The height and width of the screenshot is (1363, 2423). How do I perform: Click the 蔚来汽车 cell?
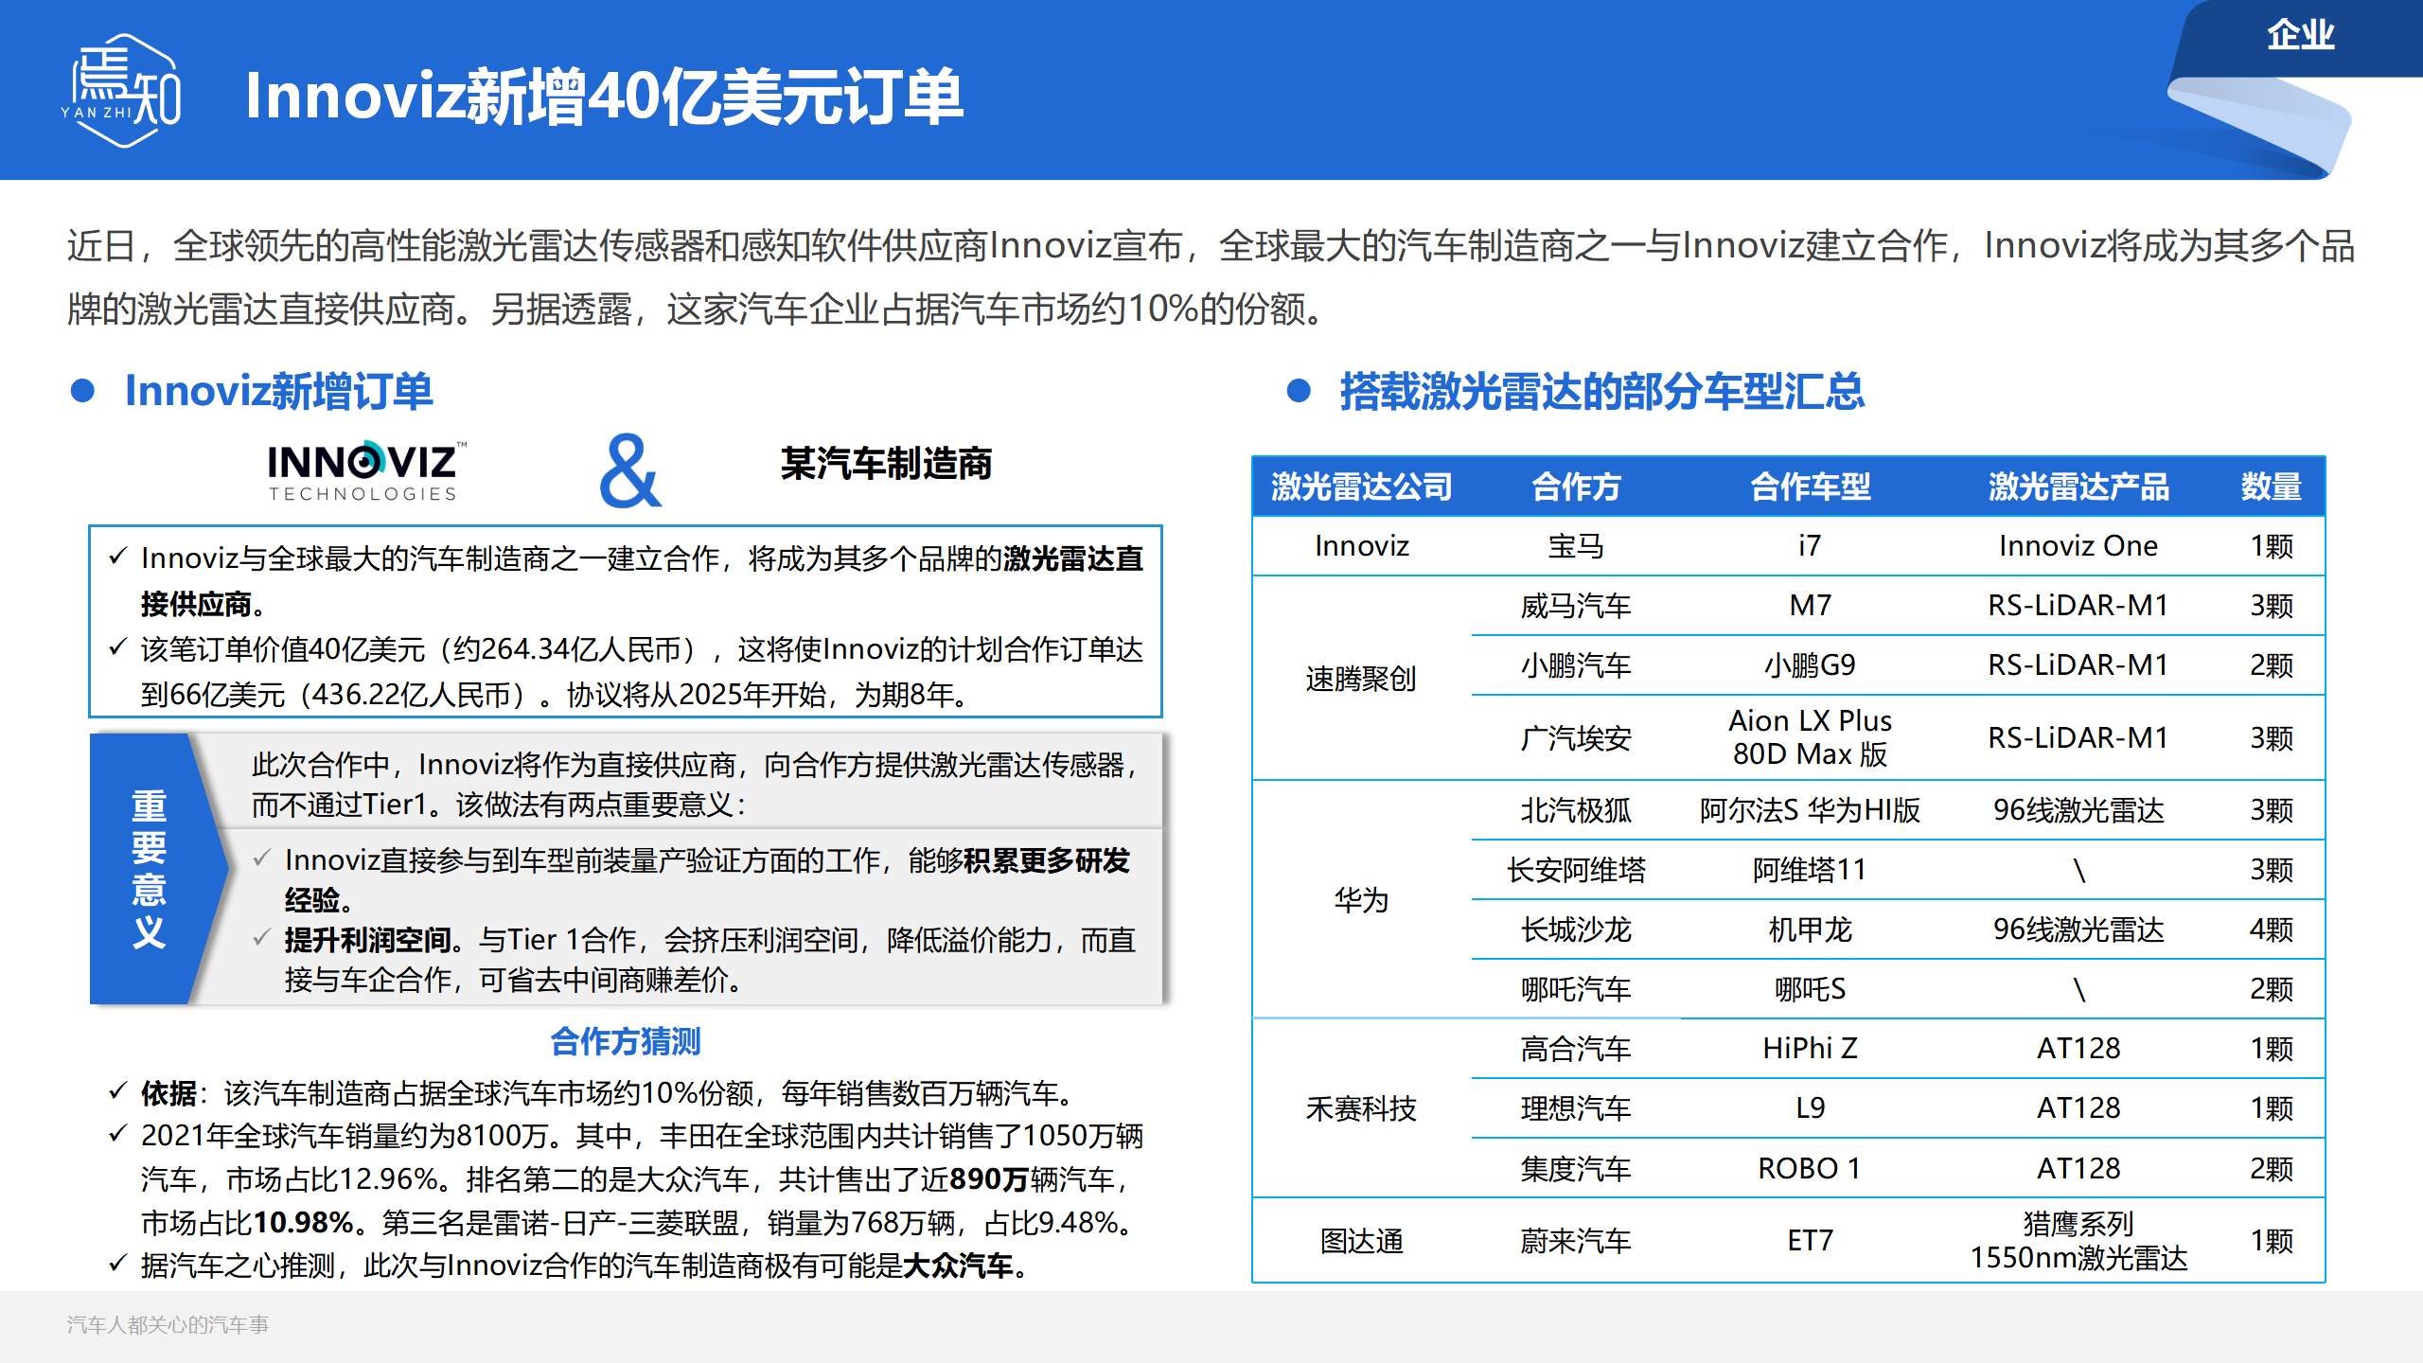(1576, 1241)
